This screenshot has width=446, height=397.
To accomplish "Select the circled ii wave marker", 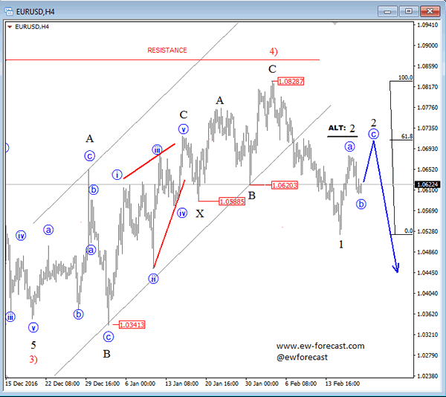I will [153, 279].
